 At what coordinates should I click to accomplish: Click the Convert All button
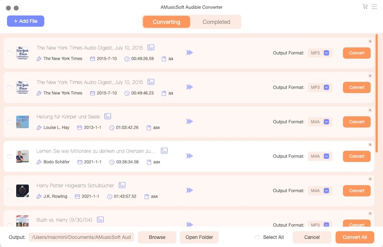coord(355,237)
